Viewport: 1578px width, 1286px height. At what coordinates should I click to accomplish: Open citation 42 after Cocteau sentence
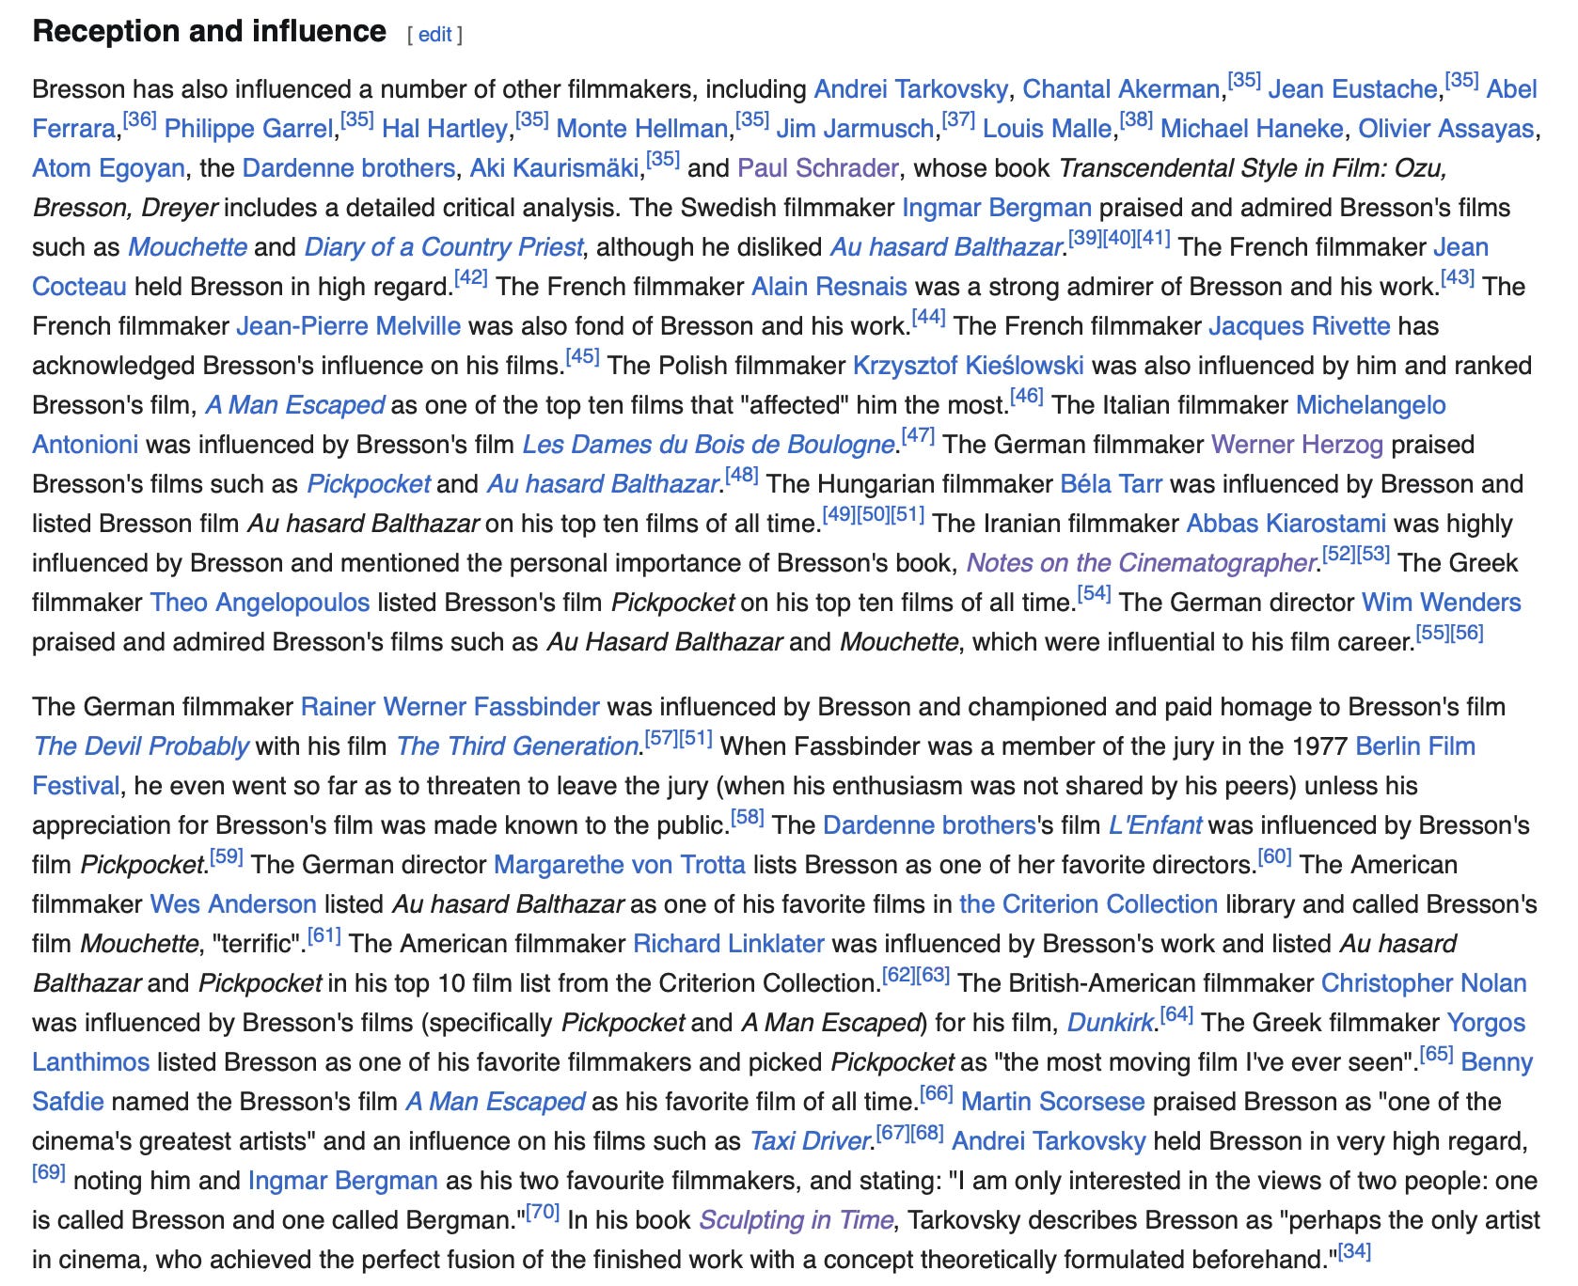pos(470,277)
